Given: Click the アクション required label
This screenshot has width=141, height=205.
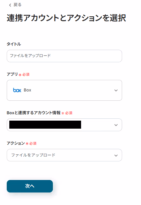Looking at the screenshot, I should [21, 143].
